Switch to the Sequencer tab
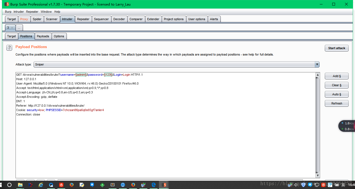The width and height of the screenshot is (355, 189). click(x=101, y=19)
